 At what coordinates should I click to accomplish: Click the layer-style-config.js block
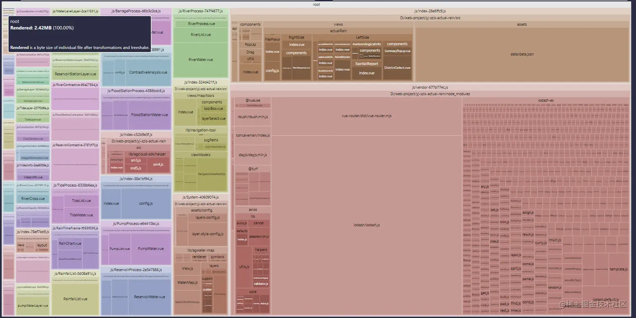click(208, 234)
